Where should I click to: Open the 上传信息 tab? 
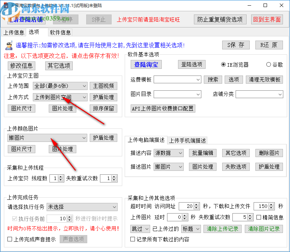[14, 32]
